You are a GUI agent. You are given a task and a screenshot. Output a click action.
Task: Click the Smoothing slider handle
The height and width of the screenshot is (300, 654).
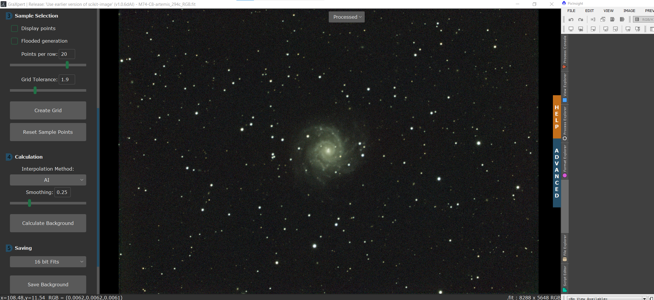(29, 203)
